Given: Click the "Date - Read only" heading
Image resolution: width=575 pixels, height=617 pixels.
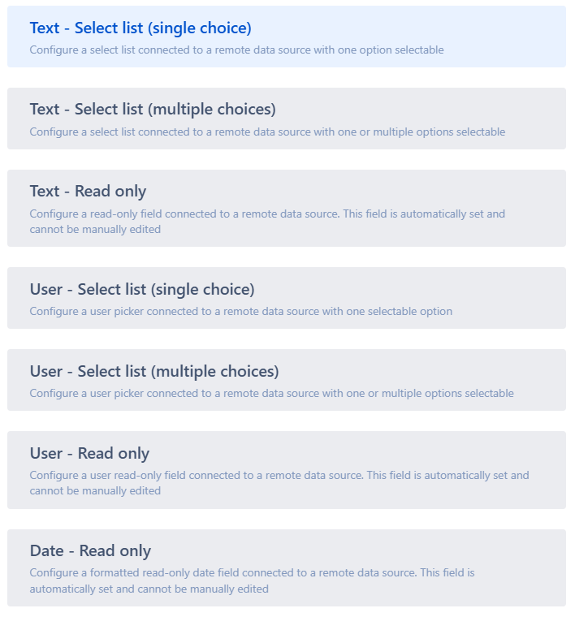Looking at the screenshot, I should [x=90, y=550].
